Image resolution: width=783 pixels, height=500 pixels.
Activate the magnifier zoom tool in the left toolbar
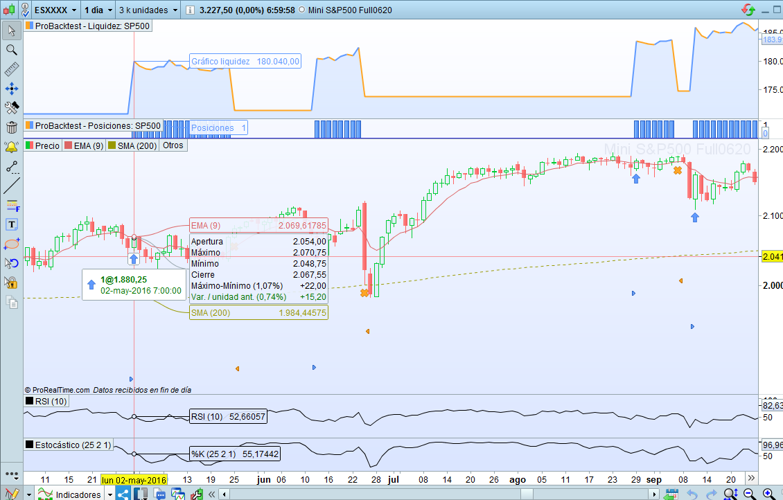point(12,50)
